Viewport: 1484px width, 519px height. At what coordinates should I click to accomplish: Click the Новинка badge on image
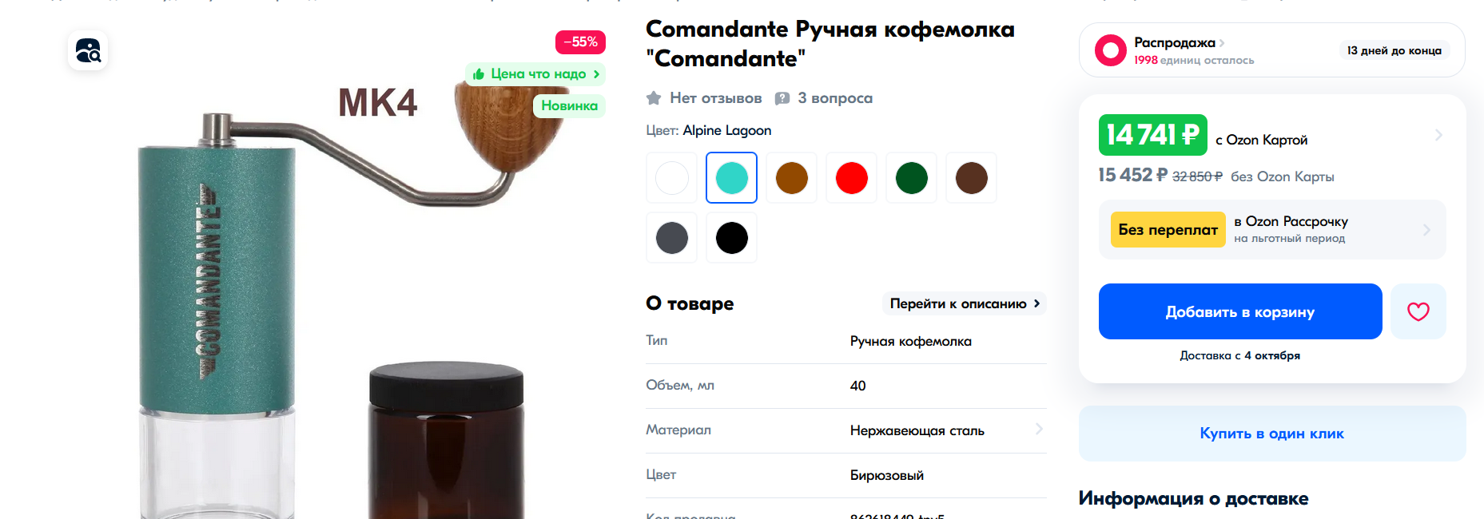[x=569, y=105]
